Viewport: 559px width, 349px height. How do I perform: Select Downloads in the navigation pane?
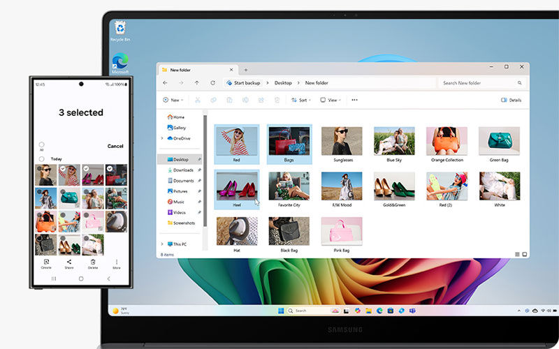tap(182, 170)
